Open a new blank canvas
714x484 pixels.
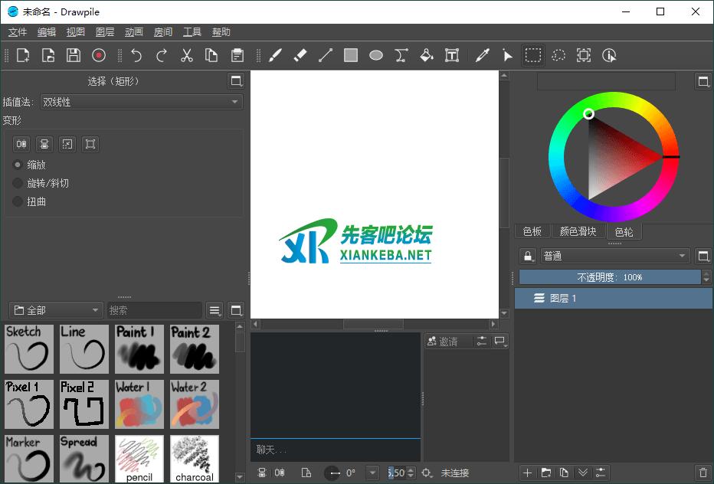(21, 54)
